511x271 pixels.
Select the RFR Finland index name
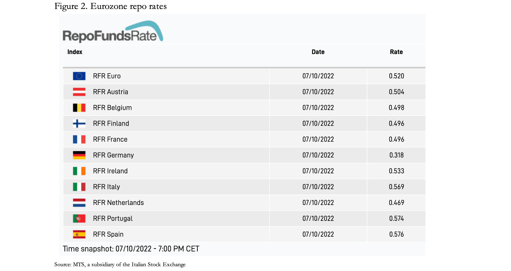point(111,124)
